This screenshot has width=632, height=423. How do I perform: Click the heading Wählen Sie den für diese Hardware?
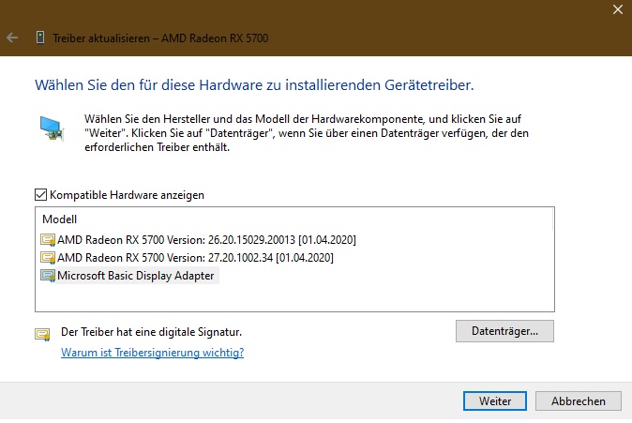[x=254, y=85]
